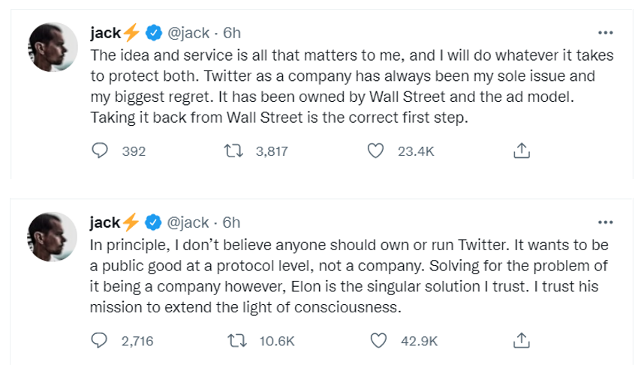
Task: Click the verified badge on first tweet
Action: (x=153, y=33)
